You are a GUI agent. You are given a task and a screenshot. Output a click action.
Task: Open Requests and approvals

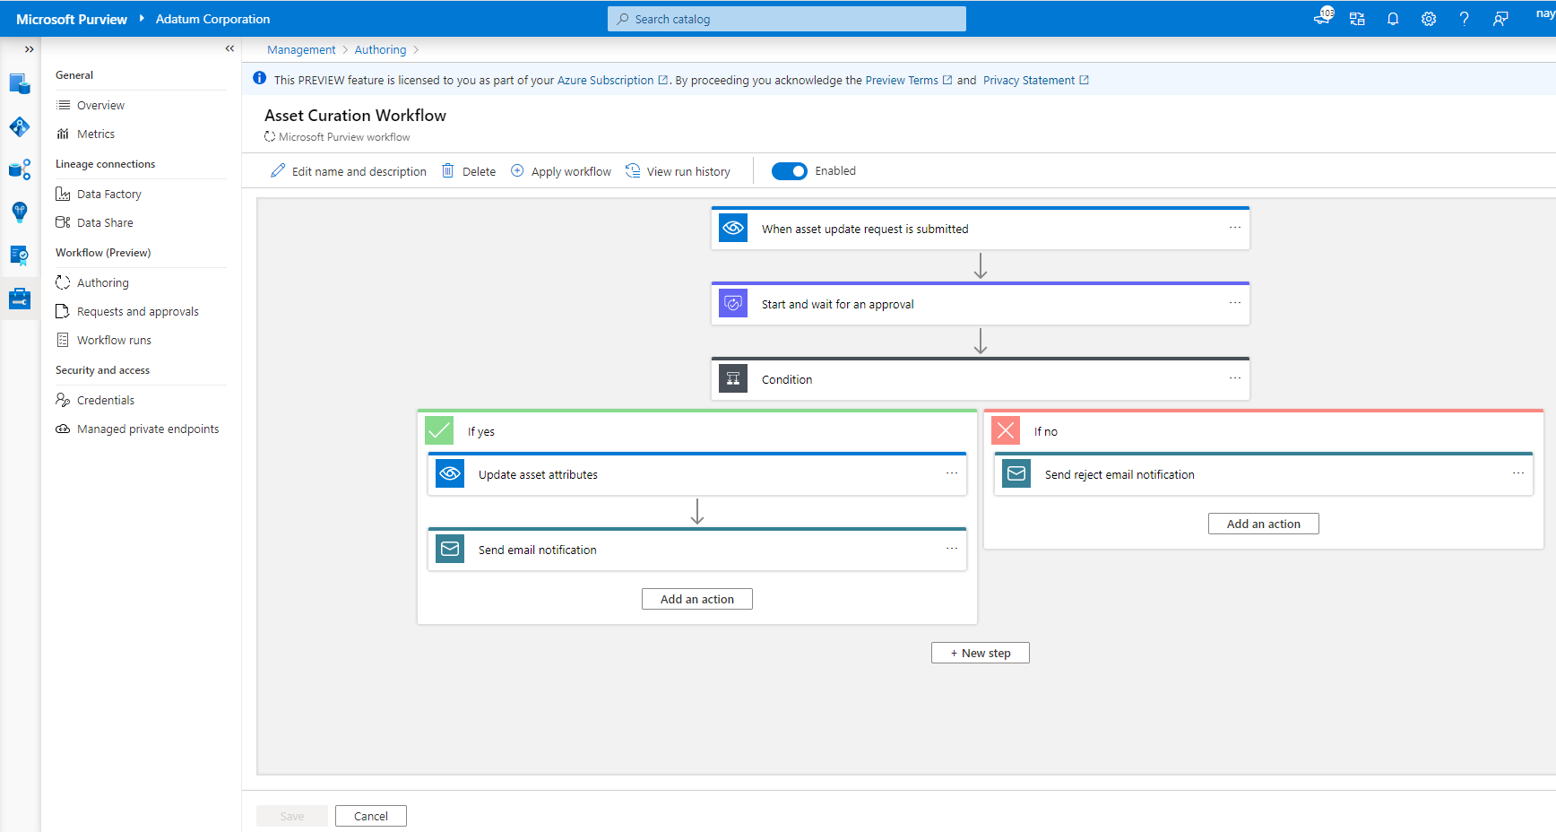pos(138,311)
